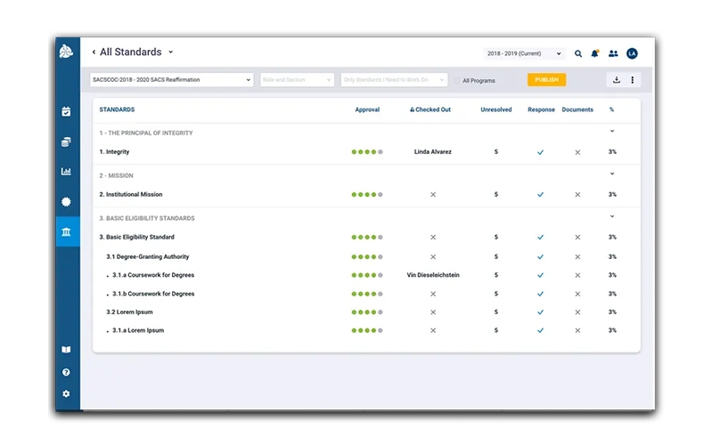Open the book icon in sidebar
Image resolution: width=713 pixels, height=445 pixels.
point(66,350)
